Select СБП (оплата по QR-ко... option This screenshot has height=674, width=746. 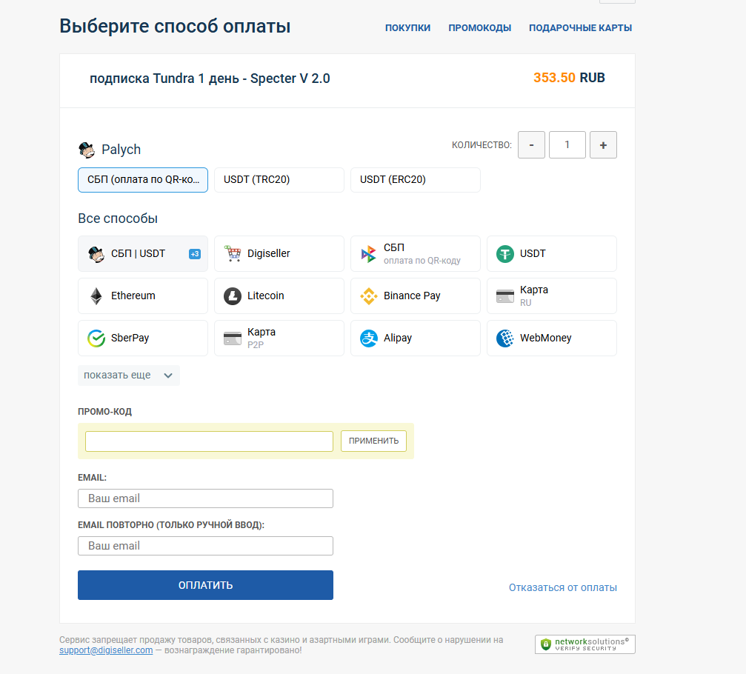pos(143,180)
